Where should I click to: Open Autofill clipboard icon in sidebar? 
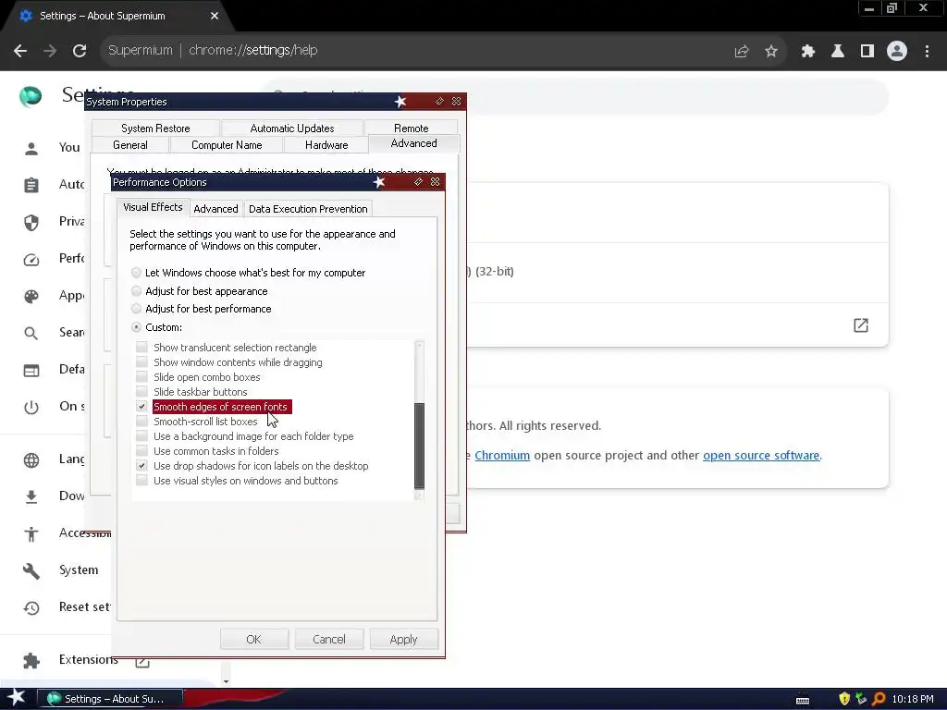pos(31,185)
